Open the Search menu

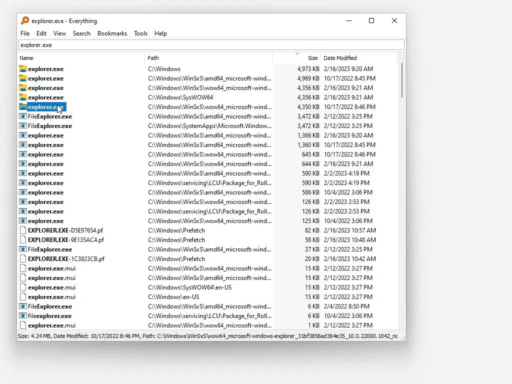pyautogui.click(x=81, y=33)
